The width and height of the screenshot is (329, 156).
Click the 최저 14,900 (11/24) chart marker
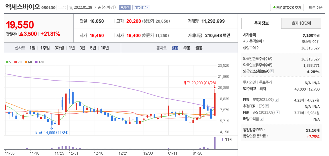coord(52,133)
